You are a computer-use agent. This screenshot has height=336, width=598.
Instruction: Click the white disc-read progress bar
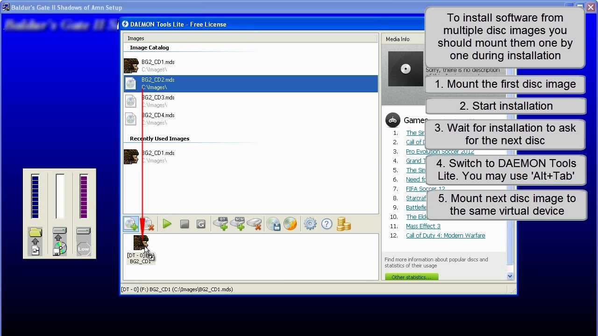(x=60, y=196)
